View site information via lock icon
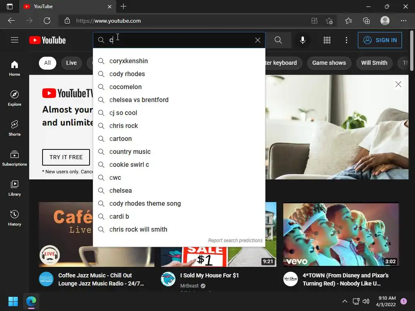 tap(67, 21)
